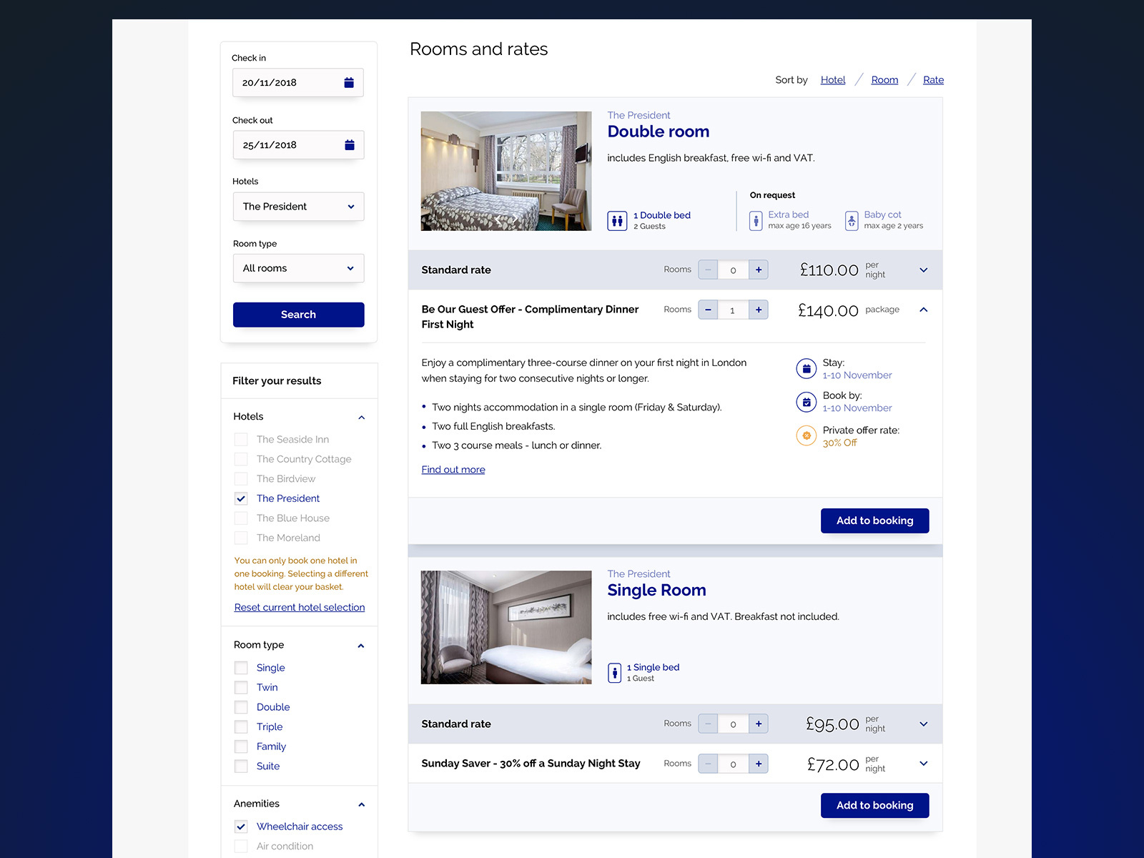This screenshot has height=858, width=1144.
Task: Click the Book by calendar icon
Action: tap(807, 401)
